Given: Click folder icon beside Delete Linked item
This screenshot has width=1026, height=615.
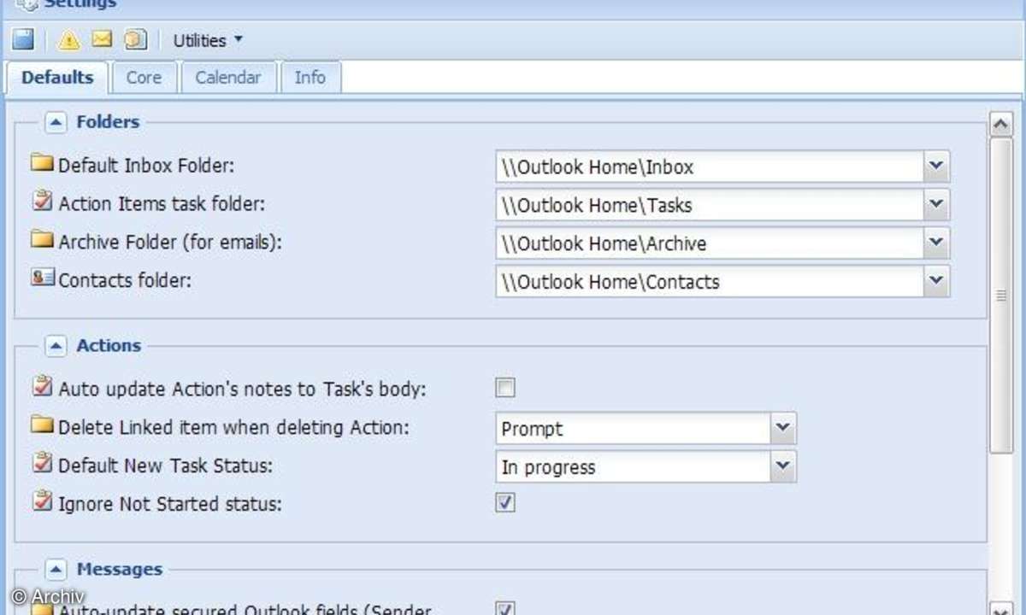Looking at the screenshot, I should 43,425.
